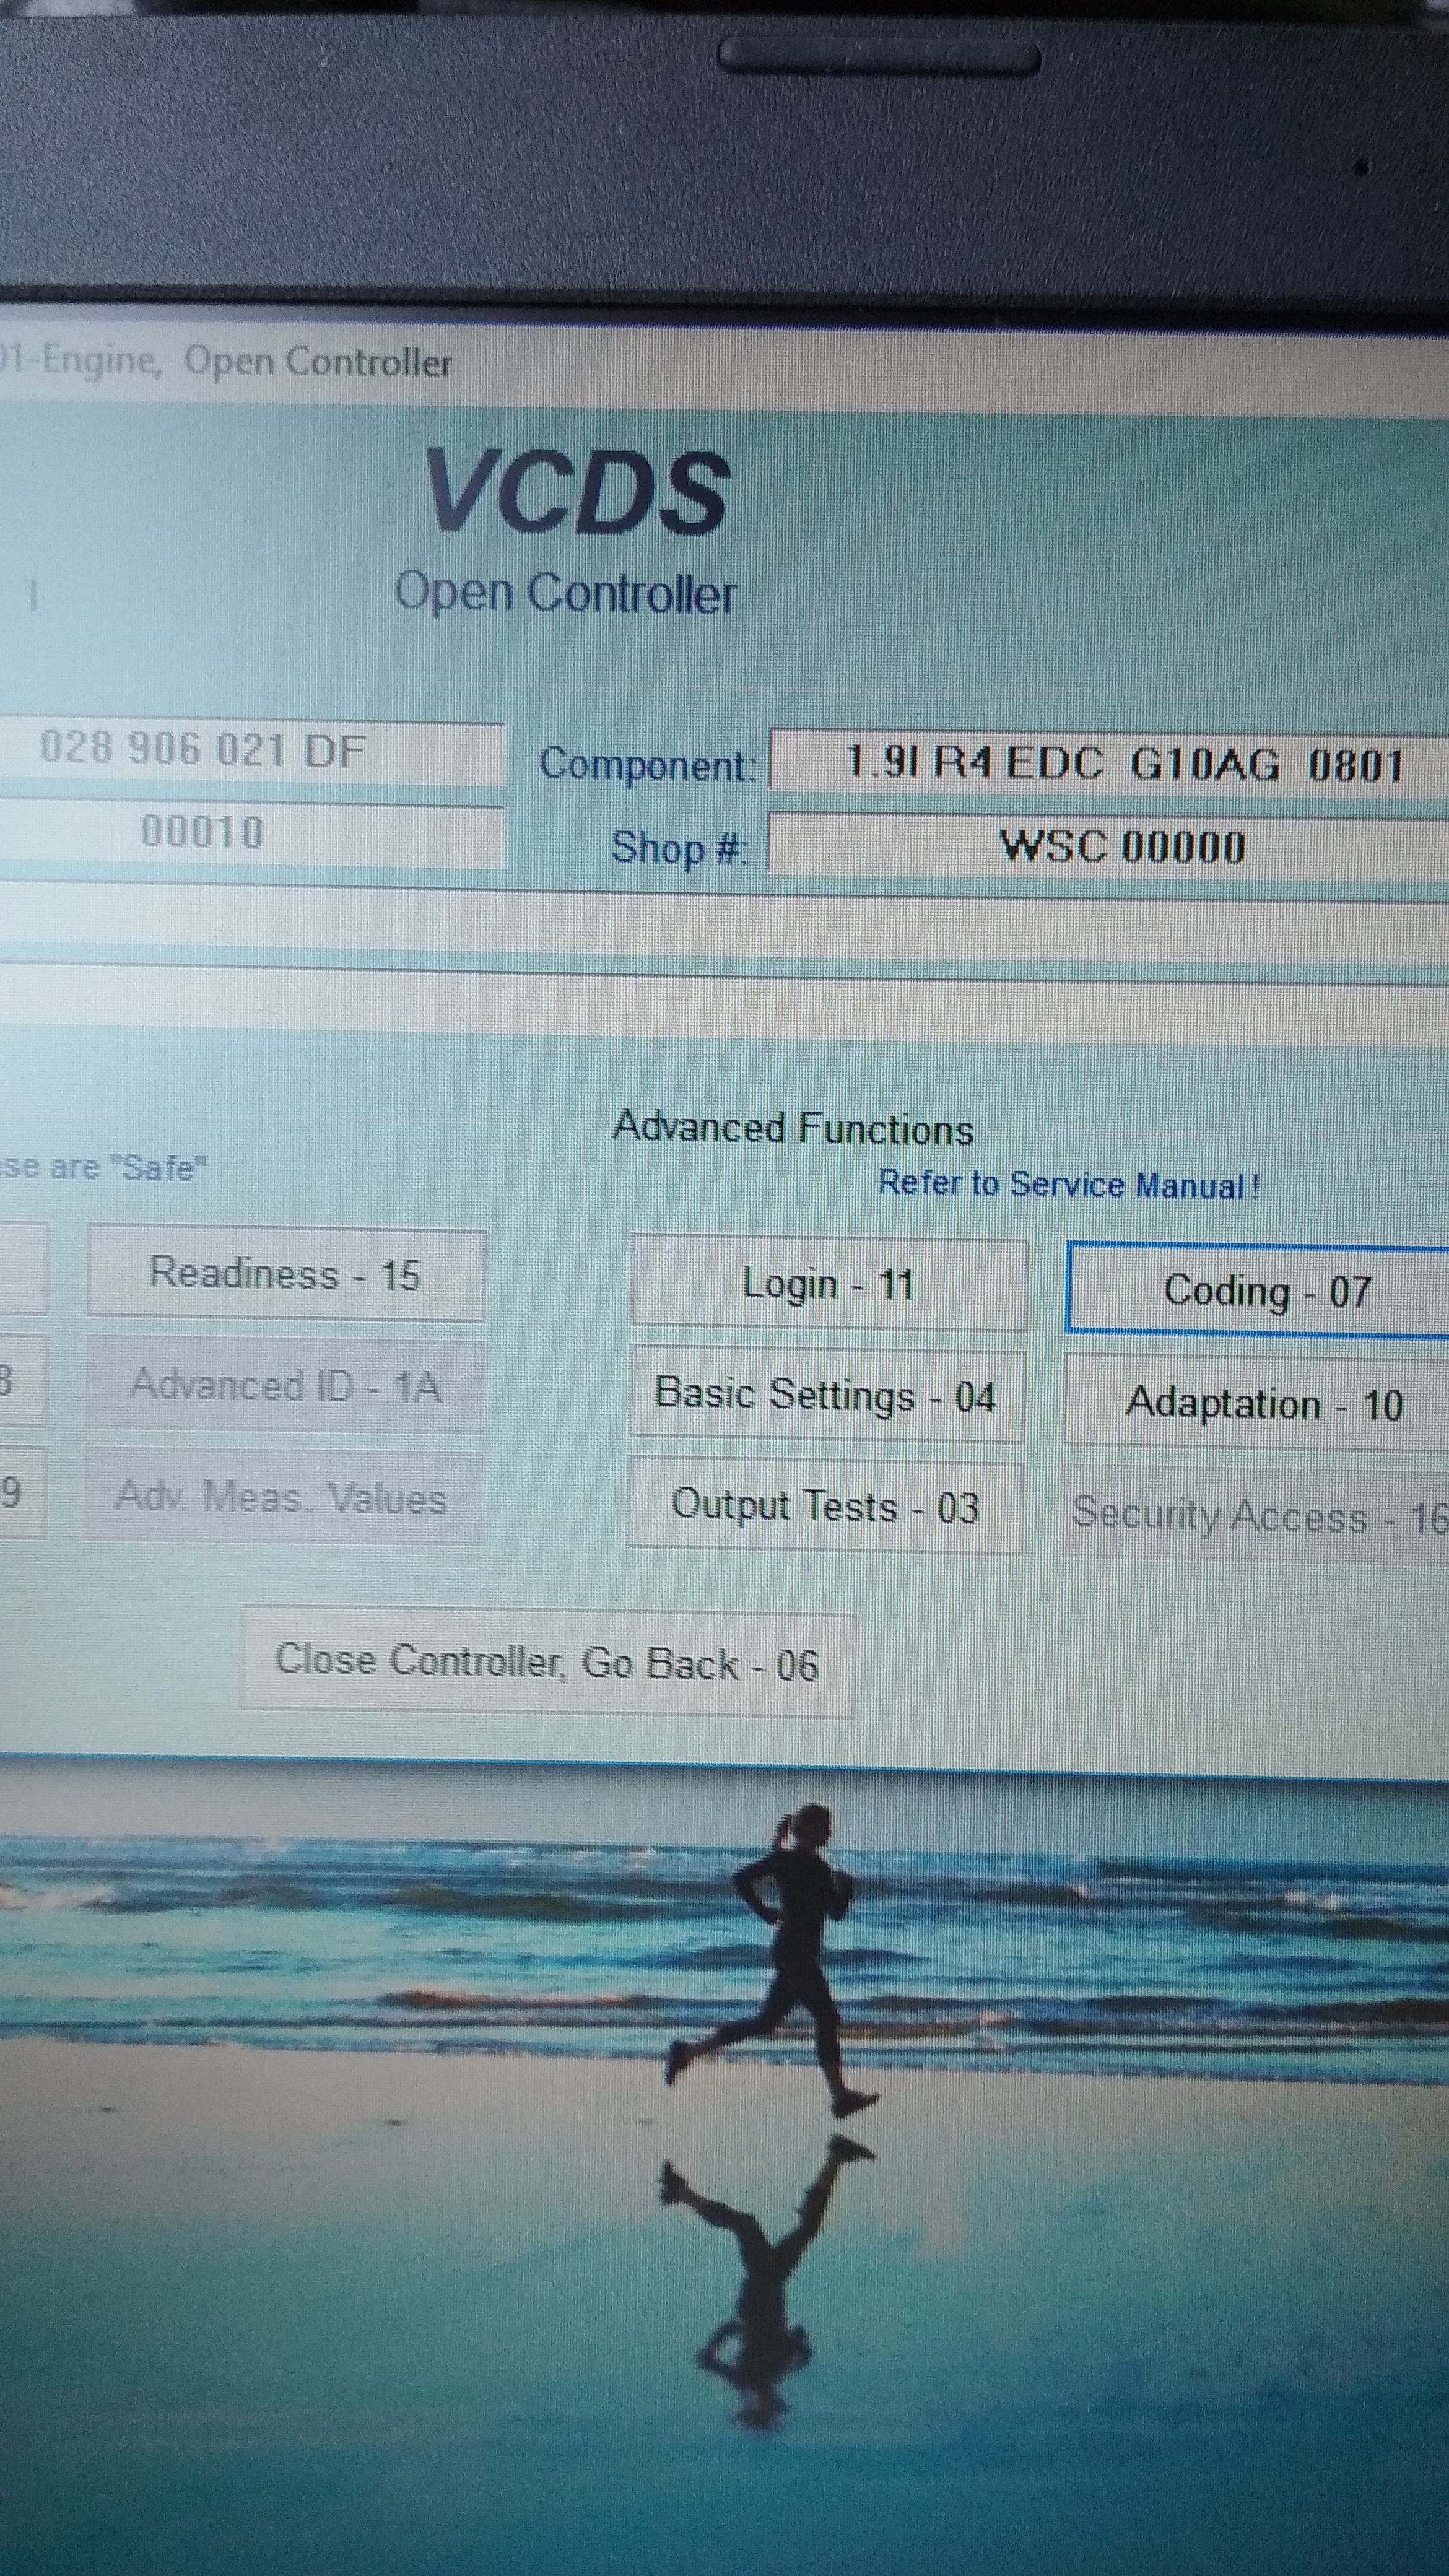1449x2576 pixels.
Task: Click the Refer to Service Manual text
Action: [x=1068, y=1185]
